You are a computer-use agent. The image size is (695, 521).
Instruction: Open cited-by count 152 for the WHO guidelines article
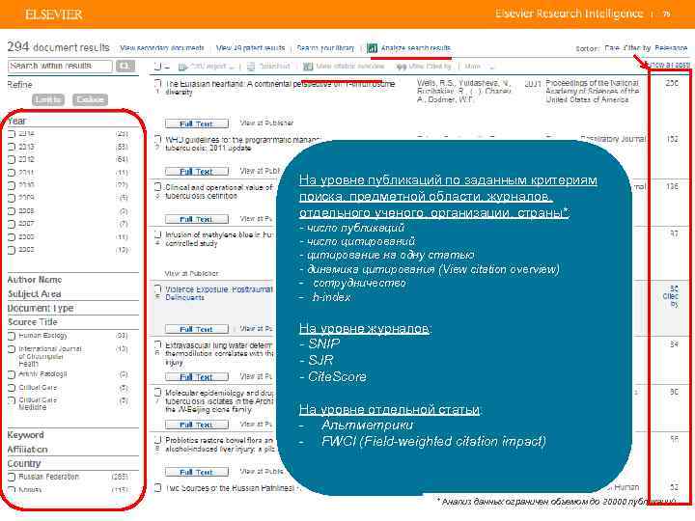click(x=672, y=139)
